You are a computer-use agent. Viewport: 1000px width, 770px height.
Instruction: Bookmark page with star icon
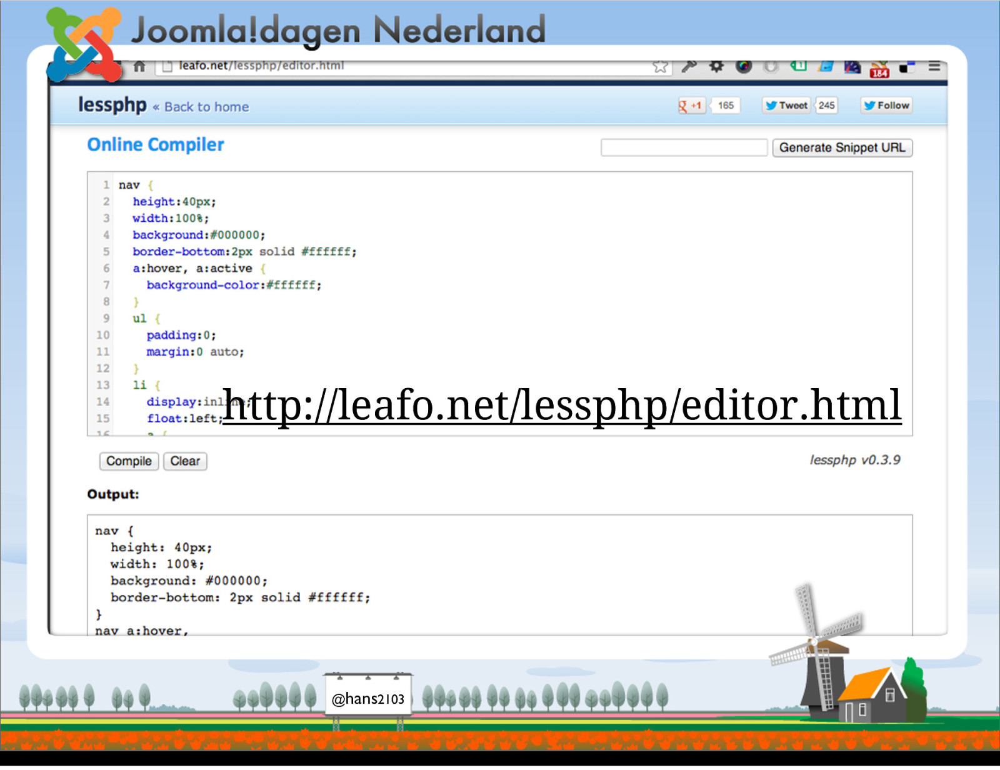(660, 67)
